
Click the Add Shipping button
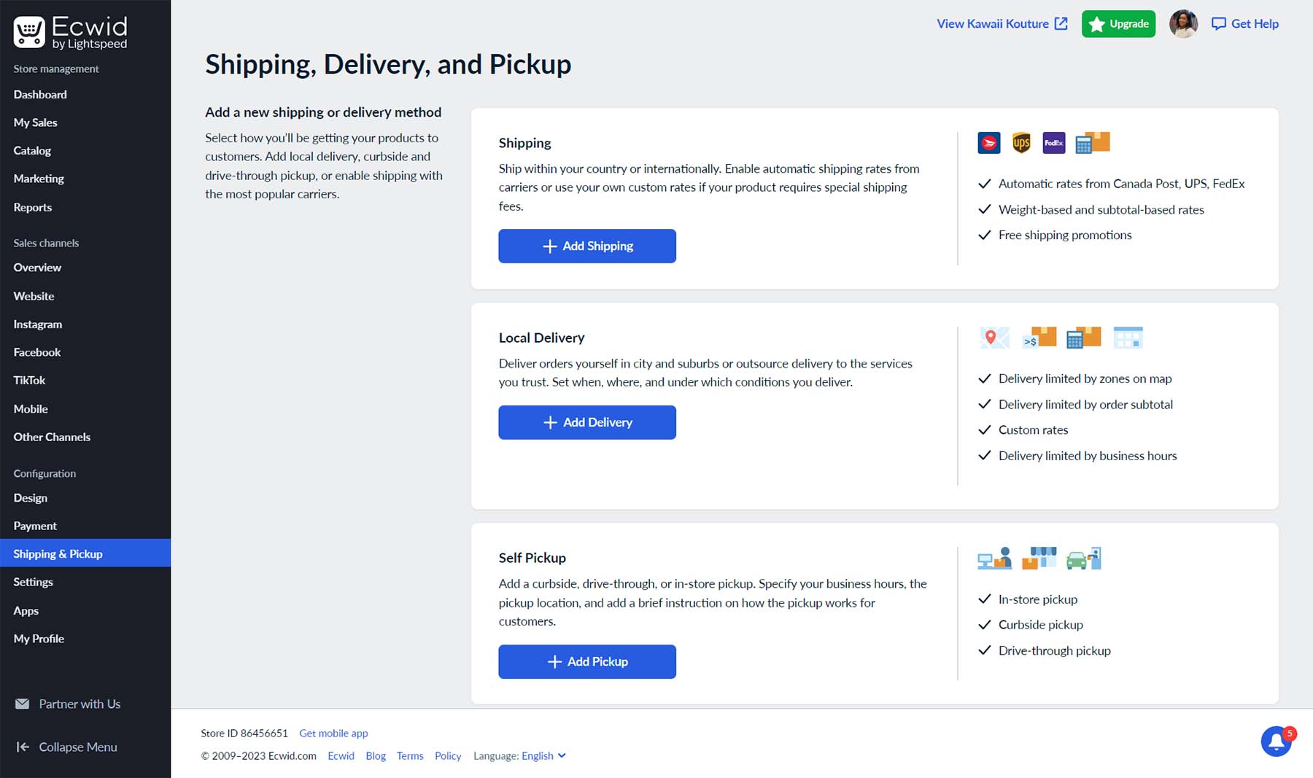586,246
